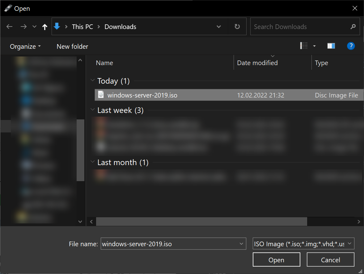The height and width of the screenshot is (274, 364).
Task: Collapse the Last week group
Action: (92, 110)
